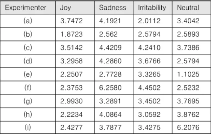
Task: Click the Neutral value 6.2076
Action: point(188,127)
